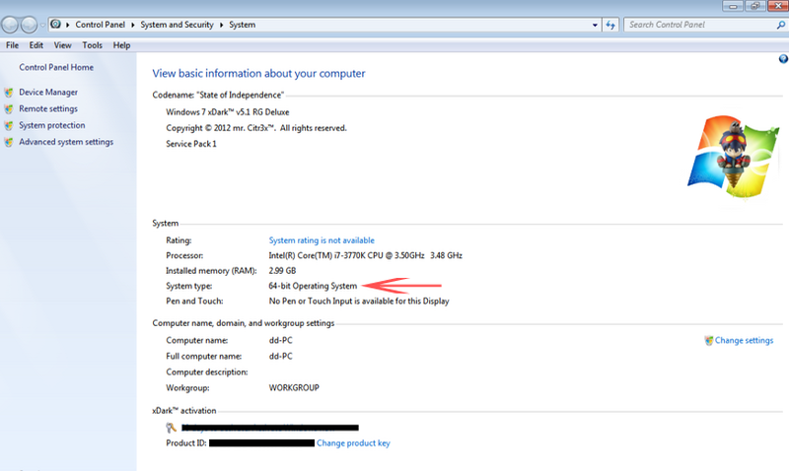Expand the arrow after System and Security breadcrumb
The height and width of the screenshot is (471, 789).
221,25
